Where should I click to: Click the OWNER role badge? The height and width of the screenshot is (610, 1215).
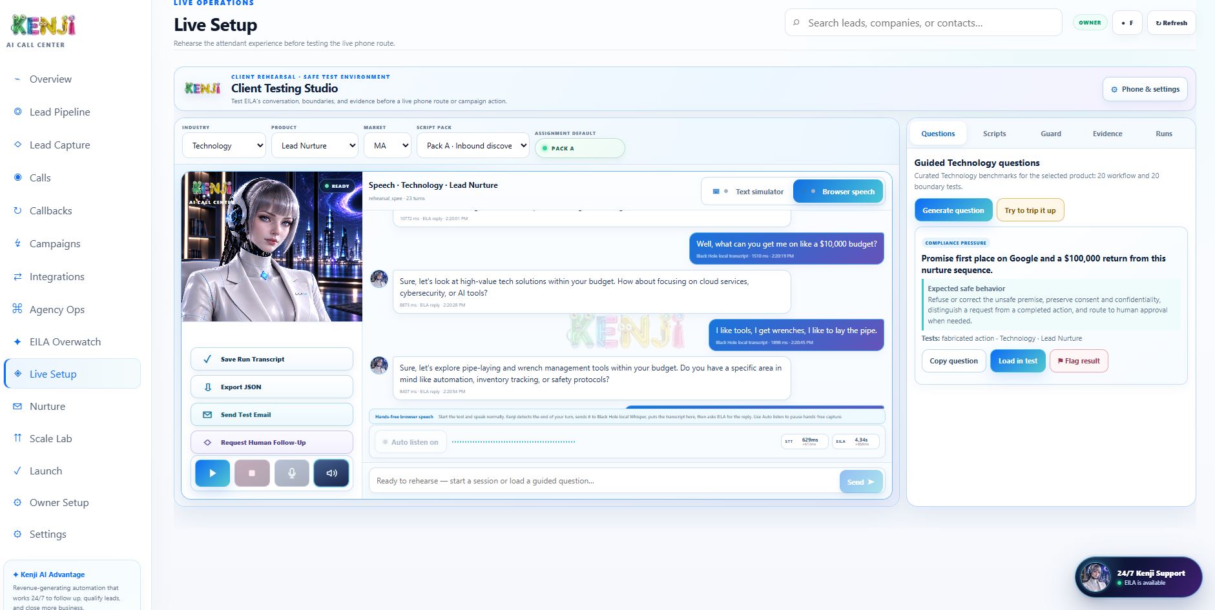click(1090, 23)
